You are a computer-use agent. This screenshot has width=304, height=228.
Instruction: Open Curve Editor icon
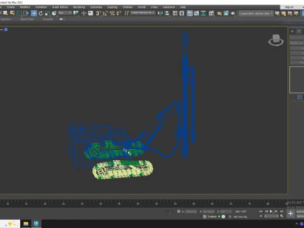coord(196,13)
